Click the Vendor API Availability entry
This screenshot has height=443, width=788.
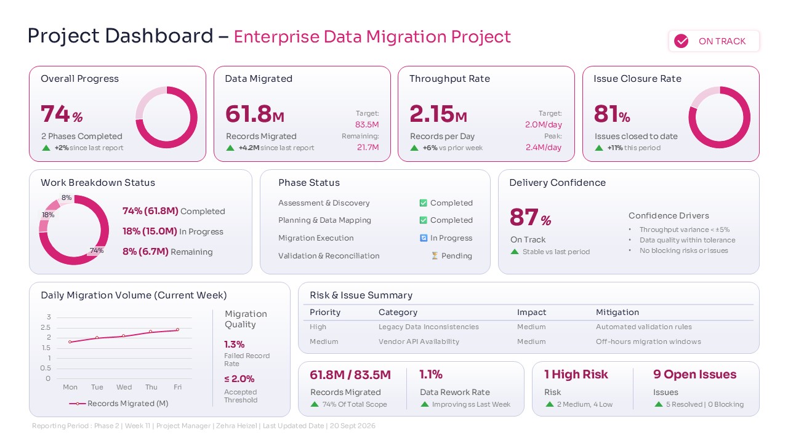click(x=419, y=341)
